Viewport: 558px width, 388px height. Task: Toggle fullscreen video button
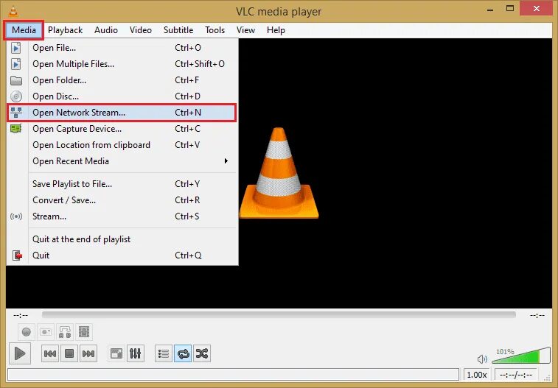tap(116, 353)
